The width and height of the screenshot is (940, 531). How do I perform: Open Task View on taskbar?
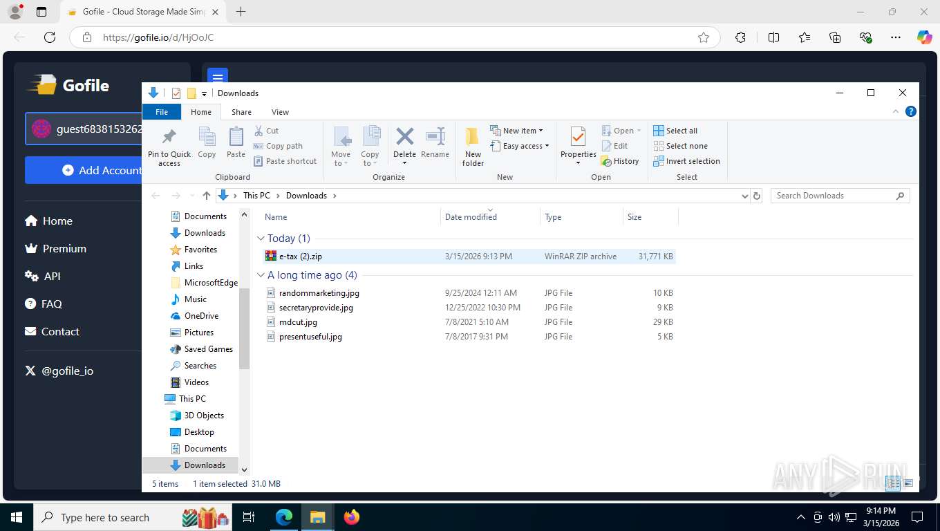coord(249,517)
